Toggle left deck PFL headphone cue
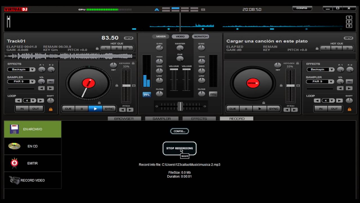Image resolution: width=360 pixels, height=203 pixels. click(x=147, y=95)
